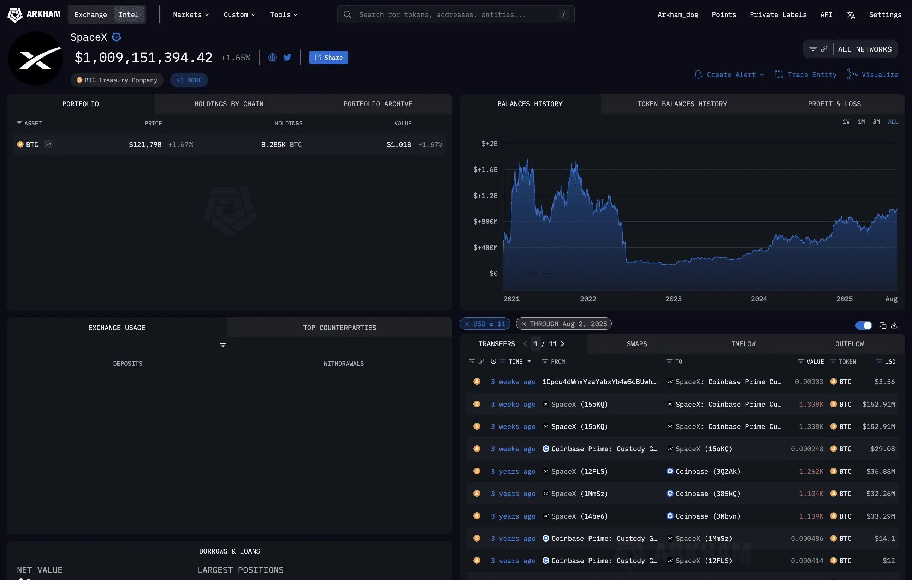Select the 3M chart range

[x=876, y=121]
